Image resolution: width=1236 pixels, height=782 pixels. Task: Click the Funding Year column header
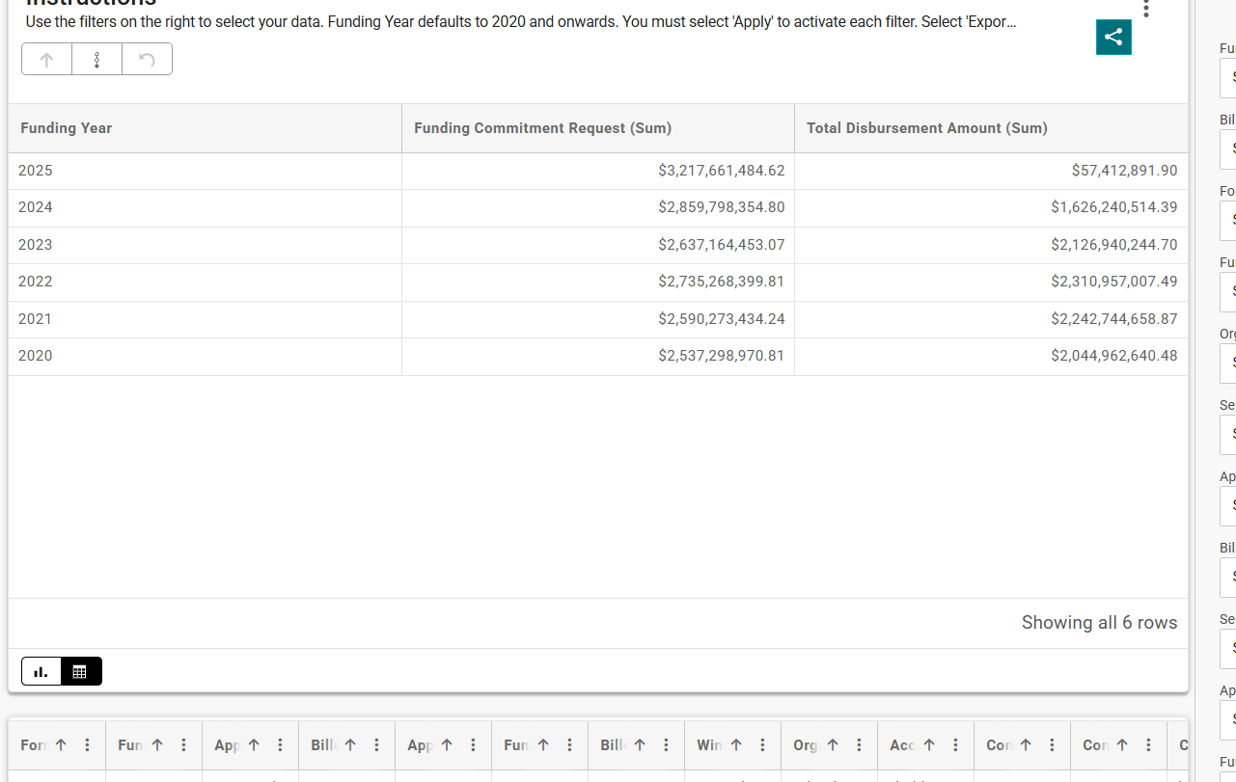[66, 128]
